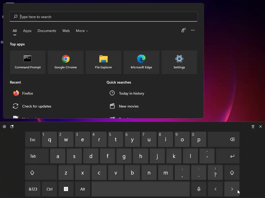265x198 pixels.
Task: Tap the backspace key
Action: 224,139
